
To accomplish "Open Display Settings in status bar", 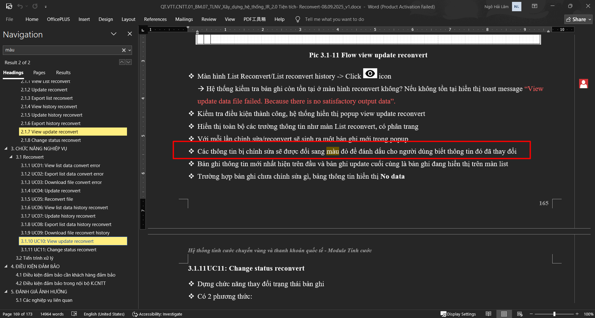I will click(x=458, y=314).
